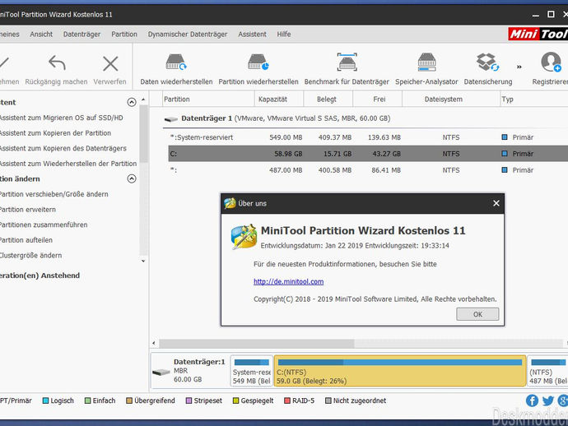
Task: Select Partitionen zusammenführen option
Action: click(43, 225)
